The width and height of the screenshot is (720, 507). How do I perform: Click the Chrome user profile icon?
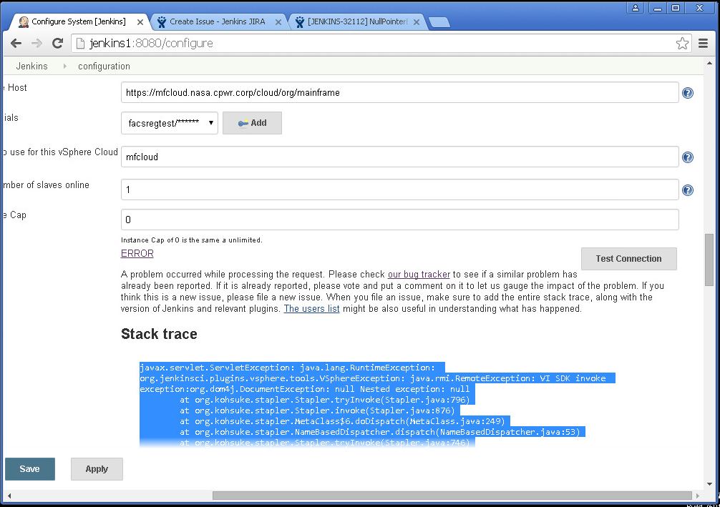(x=635, y=8)
